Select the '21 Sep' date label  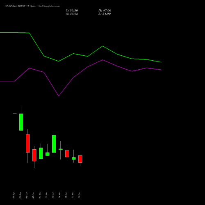pyautogui.click(x=14, y=195)
